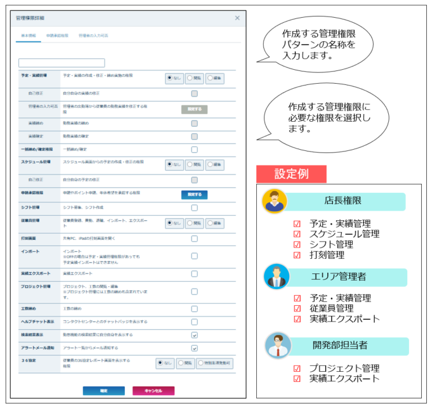Image resolution: width=430 pixels, height=406 pixels.
Task: Close the 管理権限詳細 dialog with X
Action: [237, 18]
